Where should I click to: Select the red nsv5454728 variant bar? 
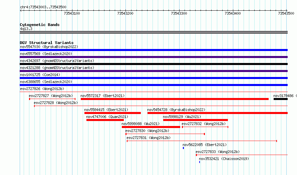click(x=218, y=113)
